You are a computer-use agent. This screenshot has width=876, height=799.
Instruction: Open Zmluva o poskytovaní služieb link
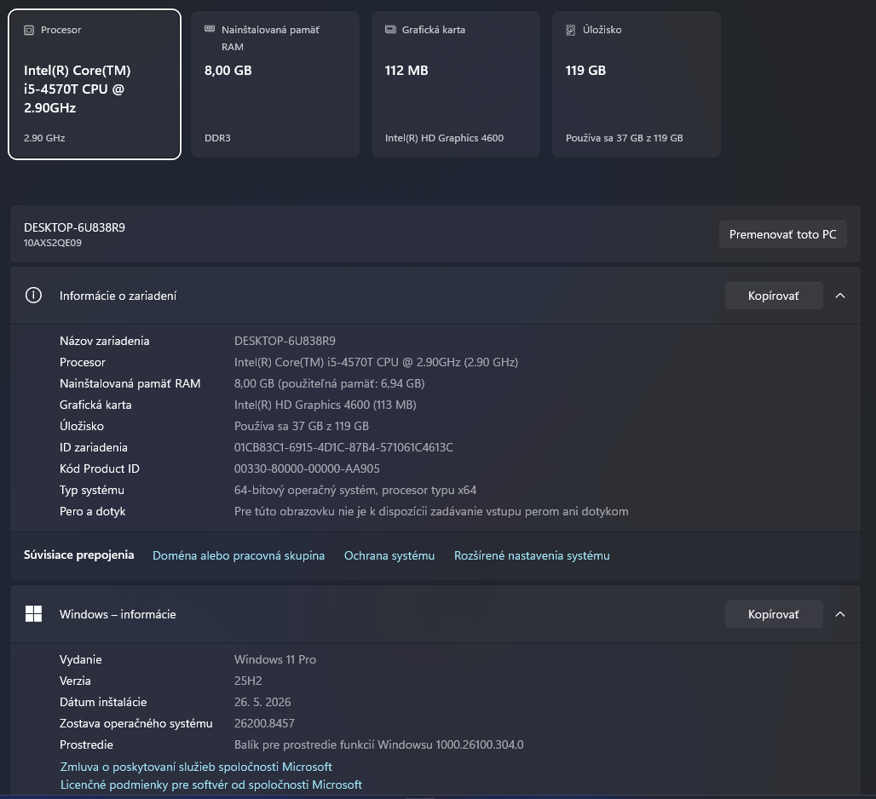point(196,767)
